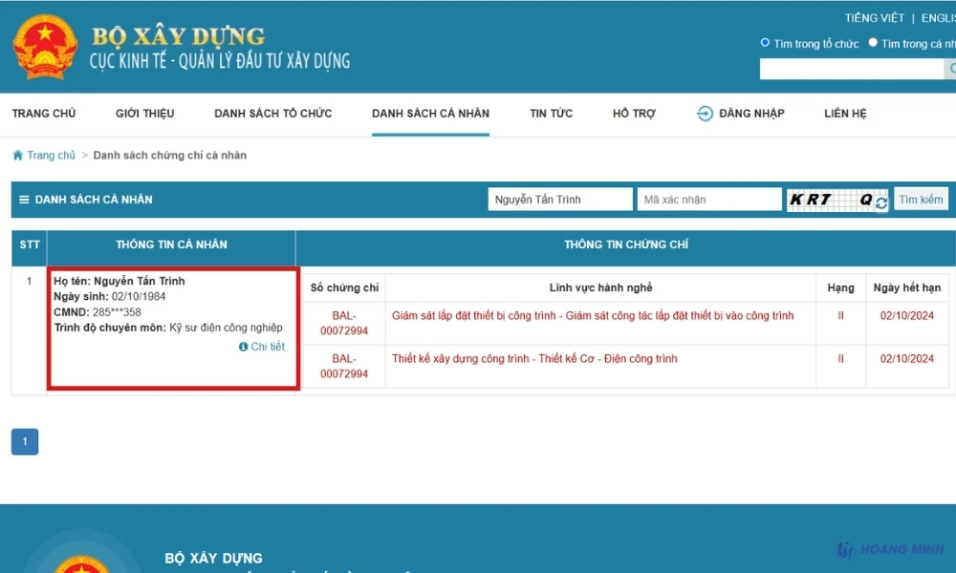Click expiry date in 'Giám sát lắp đặt' row
The image size is (956, 573).
pyautogui.click(x=906, y=315)
